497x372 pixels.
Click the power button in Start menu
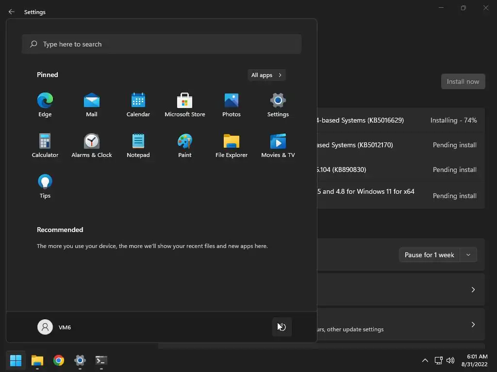[x=282, y=327]
